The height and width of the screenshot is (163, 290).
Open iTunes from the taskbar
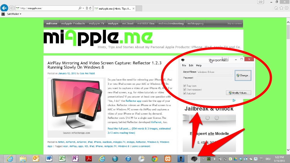click(x=128, y=159)
